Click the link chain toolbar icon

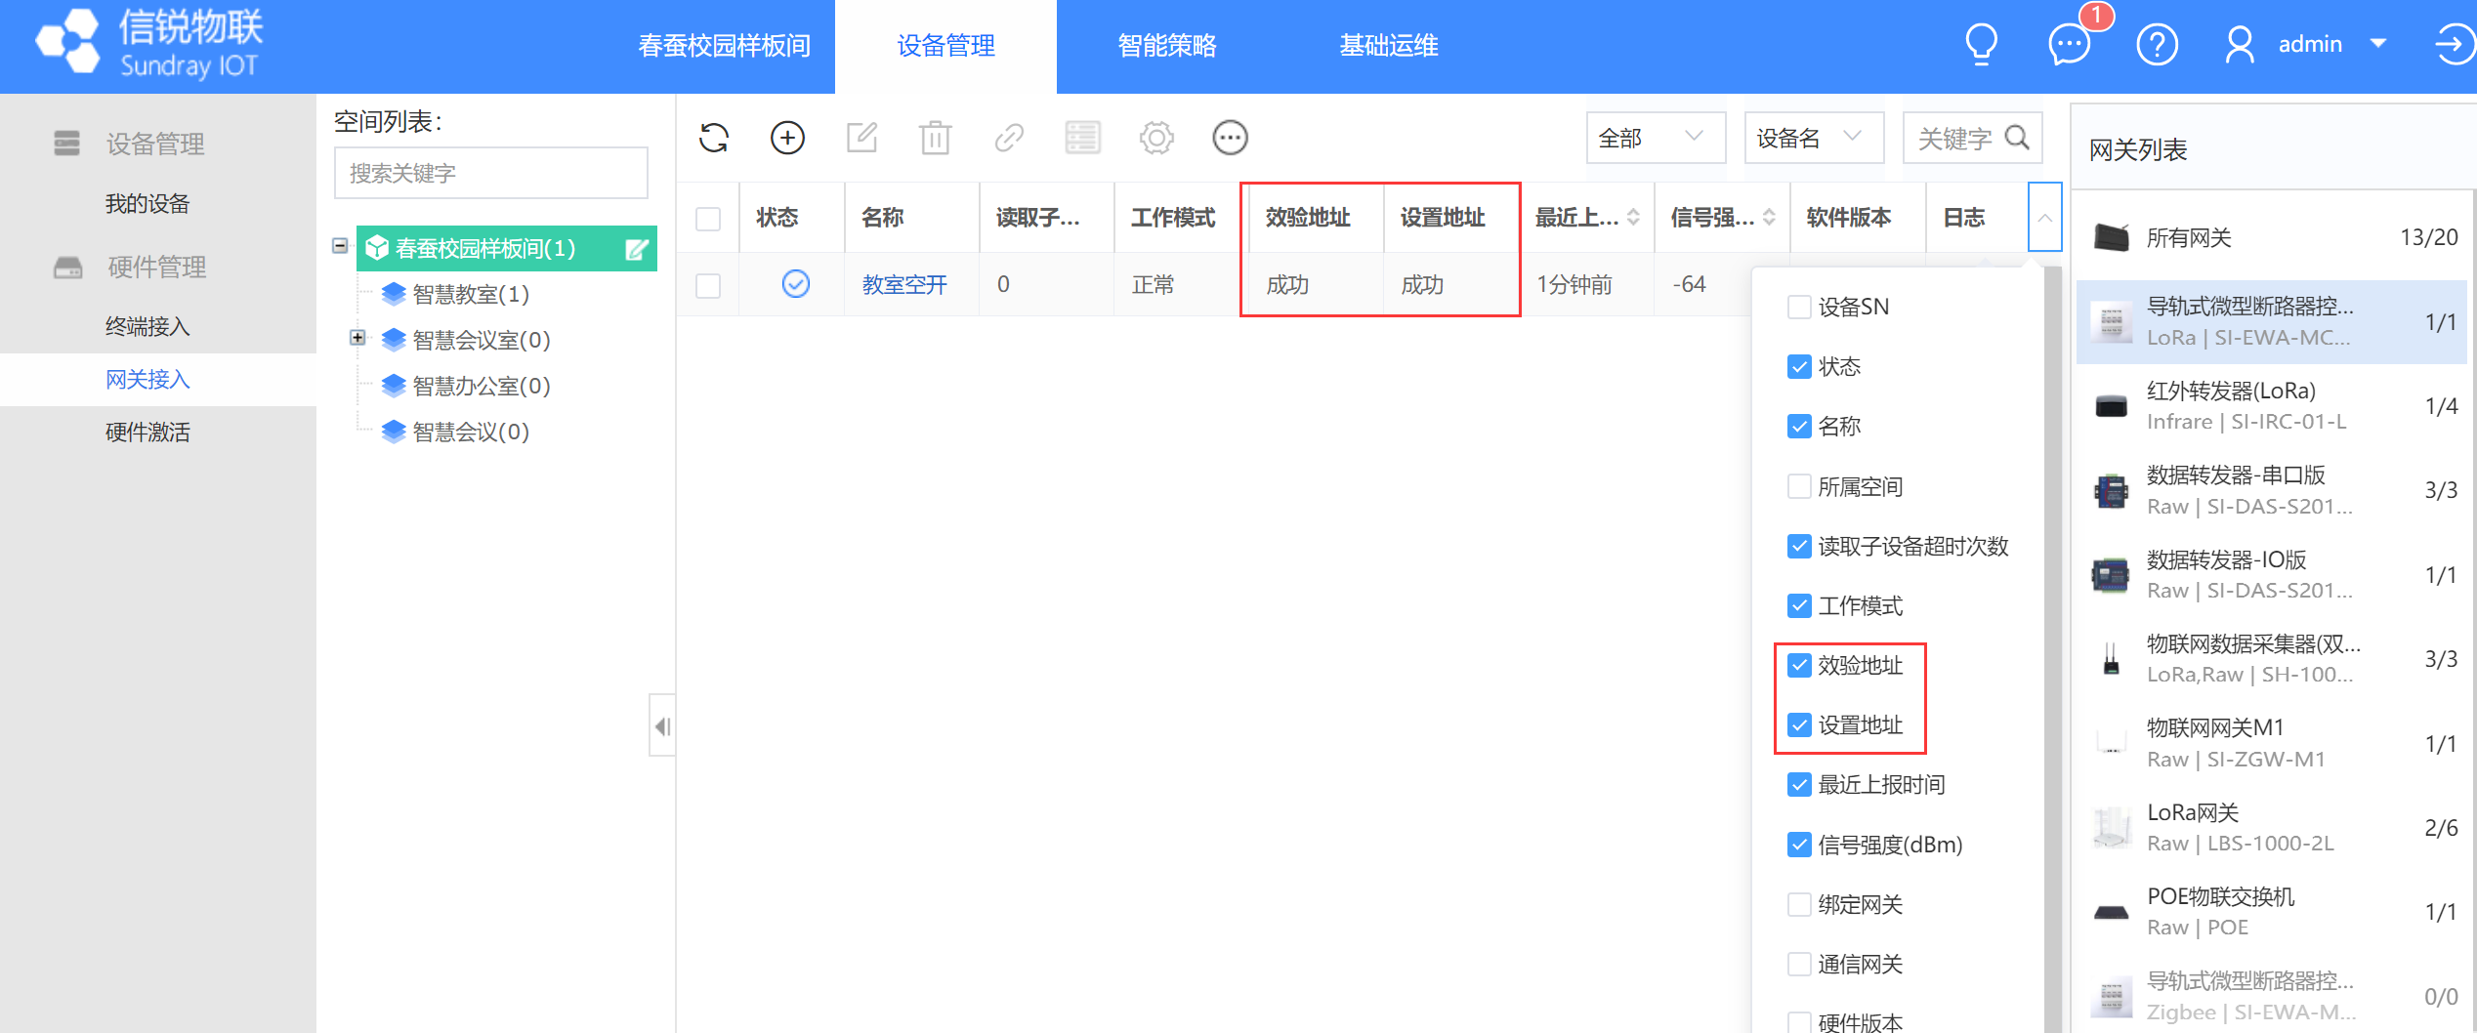(1009, 138)
